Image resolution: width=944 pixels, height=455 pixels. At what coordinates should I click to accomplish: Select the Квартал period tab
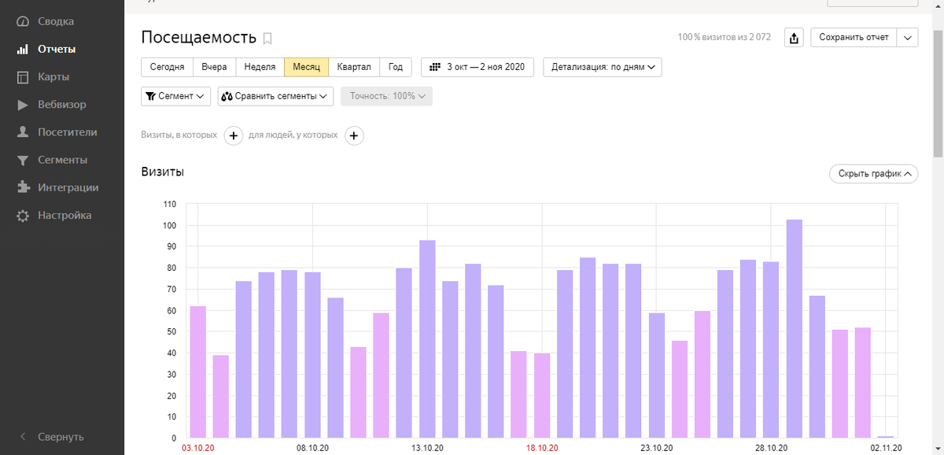click(353, 67)
